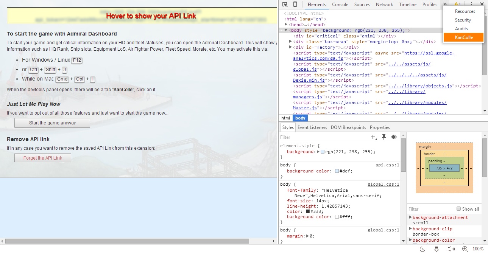Switch to the Console tab

[x=340, y=5]
